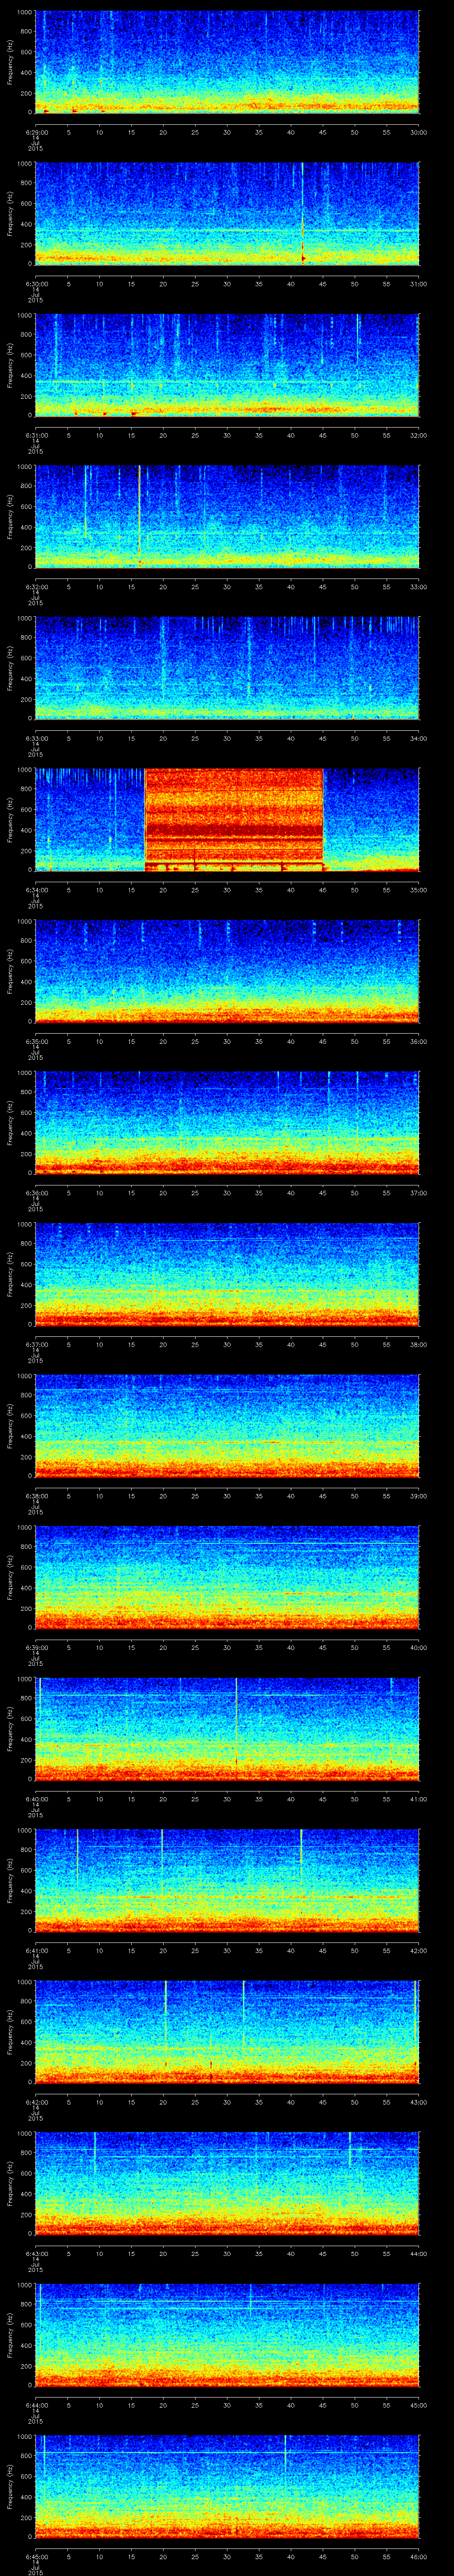Open the spectrogram panel starting at 6:32:00
This screenshot has height=2576, width=454.
[x=227, y=516]
